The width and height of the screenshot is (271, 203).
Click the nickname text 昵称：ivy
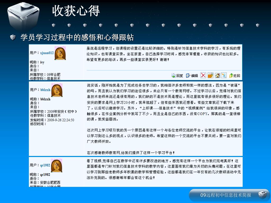click(37, 62)
